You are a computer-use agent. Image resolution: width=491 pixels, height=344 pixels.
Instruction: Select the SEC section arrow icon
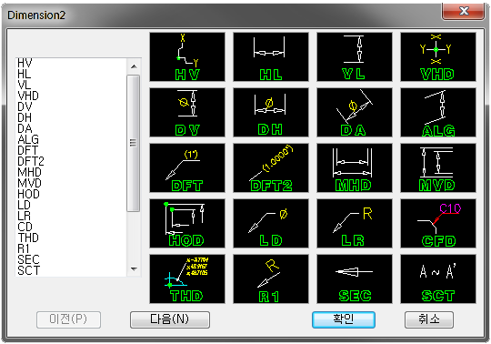coord(355,278)
